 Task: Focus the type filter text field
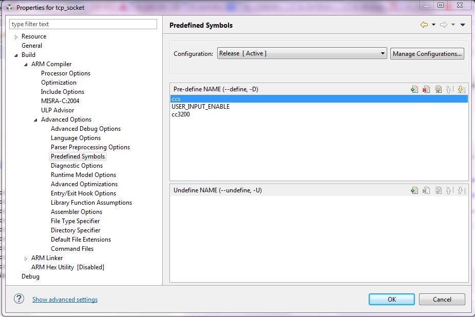coord(83,24)
